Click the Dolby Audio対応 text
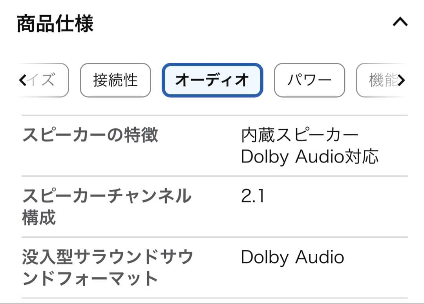This screenshot has width=424, height=304. [309, 157]
